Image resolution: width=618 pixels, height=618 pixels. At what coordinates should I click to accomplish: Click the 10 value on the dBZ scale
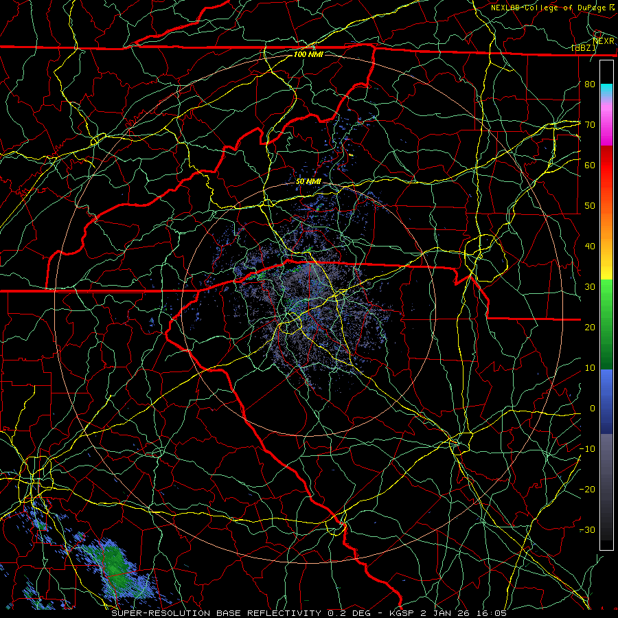(x=590, y=368)
